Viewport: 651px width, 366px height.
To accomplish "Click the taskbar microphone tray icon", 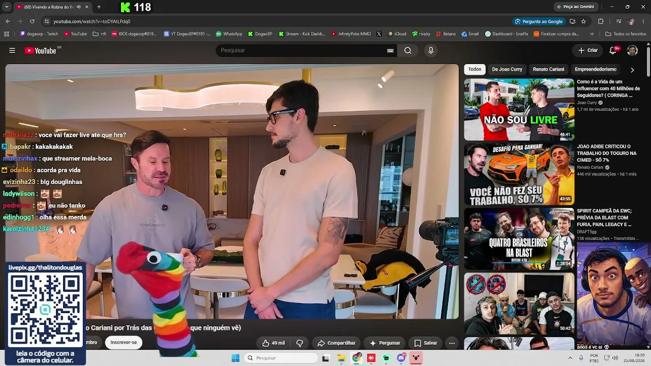I will click(x=581, y=358).
